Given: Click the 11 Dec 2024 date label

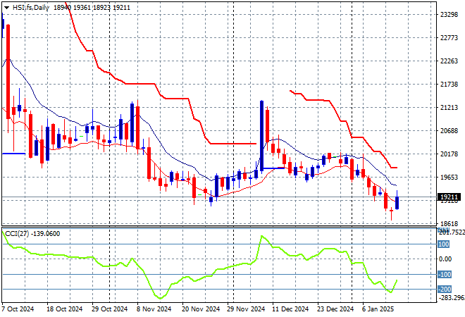Looking at the screenshot, I should [x=291, y=309].
